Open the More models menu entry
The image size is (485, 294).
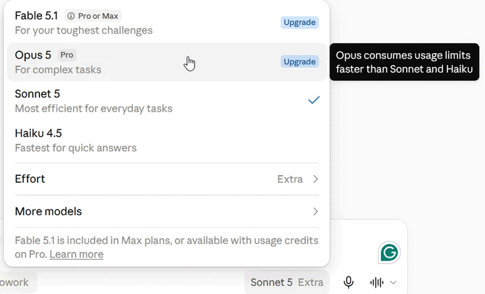167,211
